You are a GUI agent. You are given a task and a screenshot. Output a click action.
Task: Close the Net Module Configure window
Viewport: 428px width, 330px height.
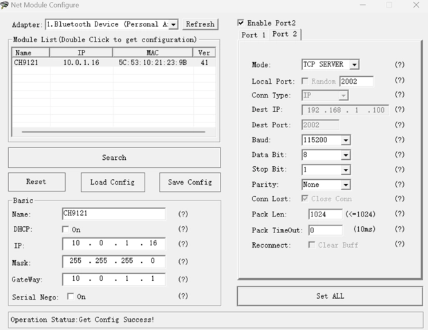click(x=416, y=5)
